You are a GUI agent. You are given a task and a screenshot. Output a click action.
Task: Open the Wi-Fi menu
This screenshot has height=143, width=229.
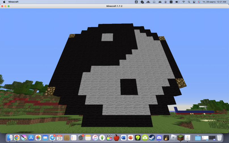[184, 2]
